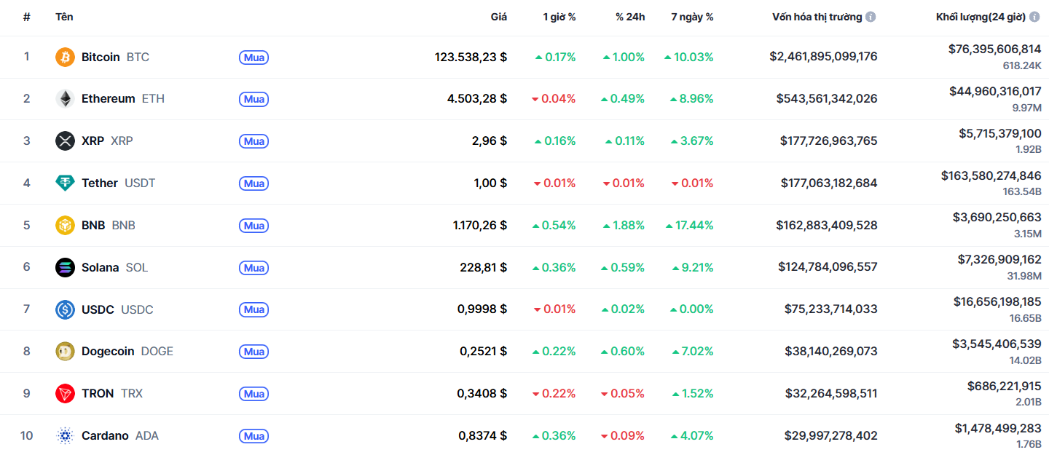This screenshot has height=455, width=1049.
Task: Open info tooltip for Khối lượng(24 giờ)
Action: click(1034, 17)
